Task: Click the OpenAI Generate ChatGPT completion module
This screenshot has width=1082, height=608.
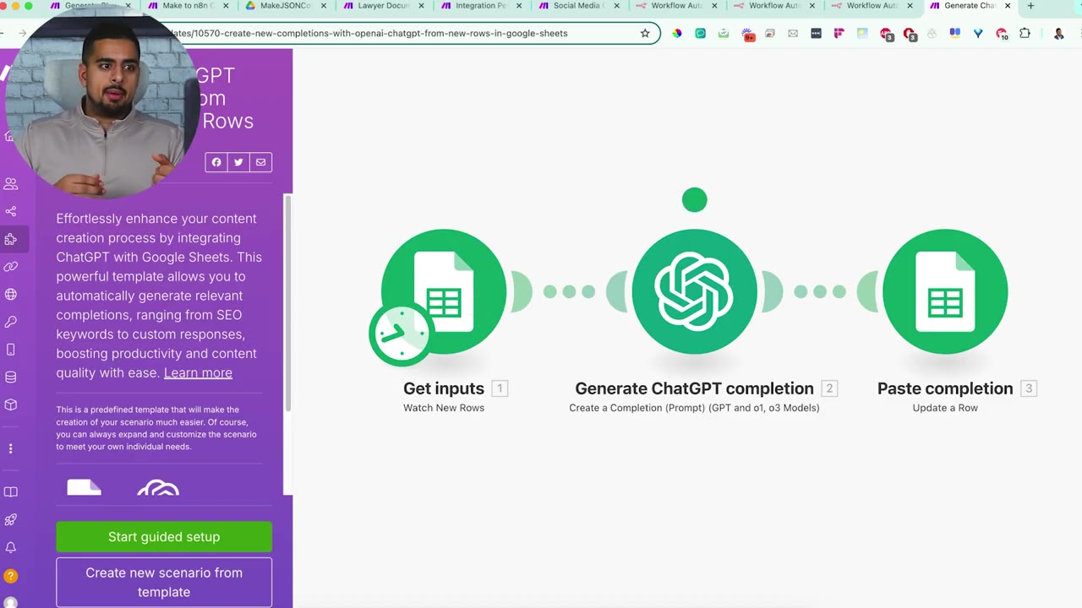Action: click(694, 291)
